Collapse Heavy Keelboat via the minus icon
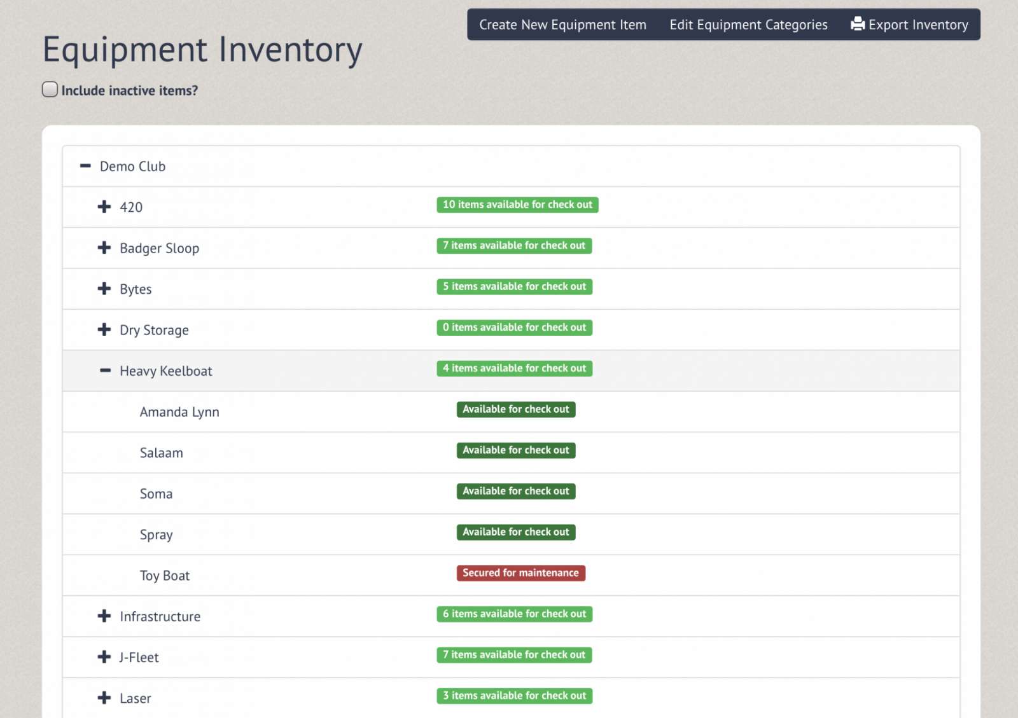 click(x=105, y=371)
